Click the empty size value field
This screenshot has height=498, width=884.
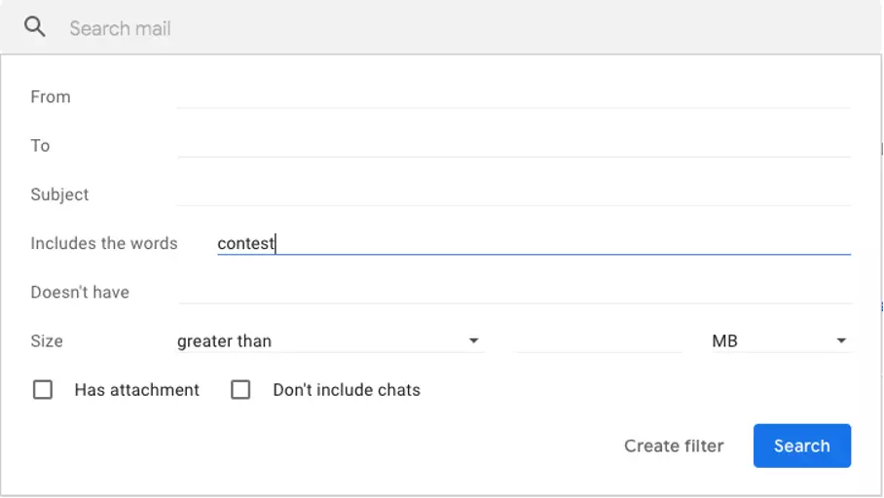[598, 341]
